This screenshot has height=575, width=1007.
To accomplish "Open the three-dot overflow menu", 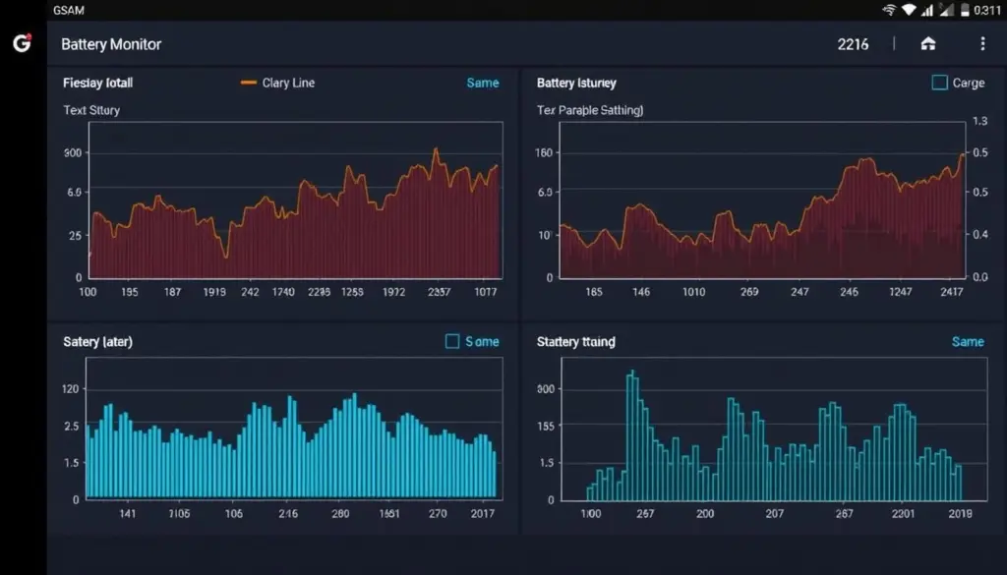I will tap(982, 43).
